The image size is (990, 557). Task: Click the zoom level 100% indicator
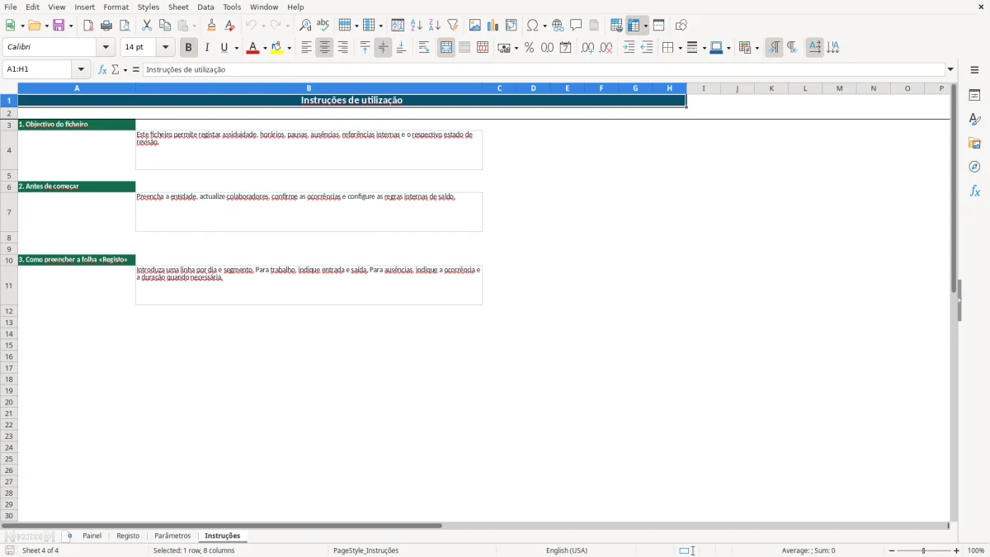click(x=976, y=550)
